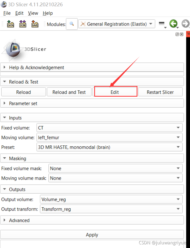
Task: Open the Help menu
Action: pyautogui.click(x=48, y=13)
